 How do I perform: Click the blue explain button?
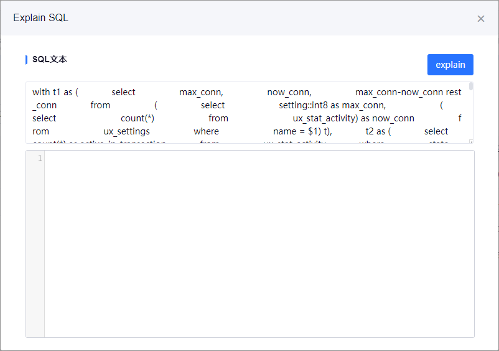(x=450, y=65)
